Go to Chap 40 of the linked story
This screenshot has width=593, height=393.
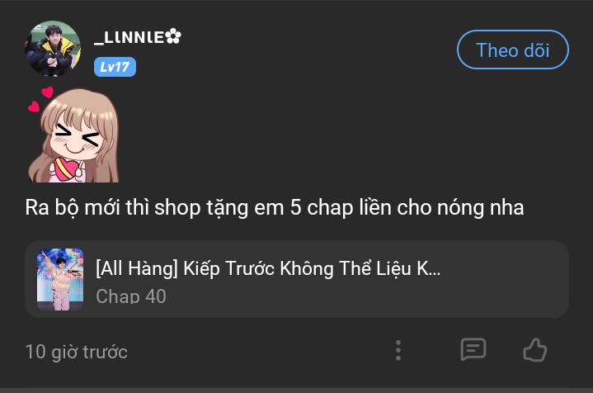click(131, 296)
